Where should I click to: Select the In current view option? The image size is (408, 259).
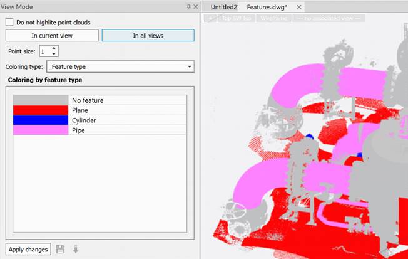(52, 36)
